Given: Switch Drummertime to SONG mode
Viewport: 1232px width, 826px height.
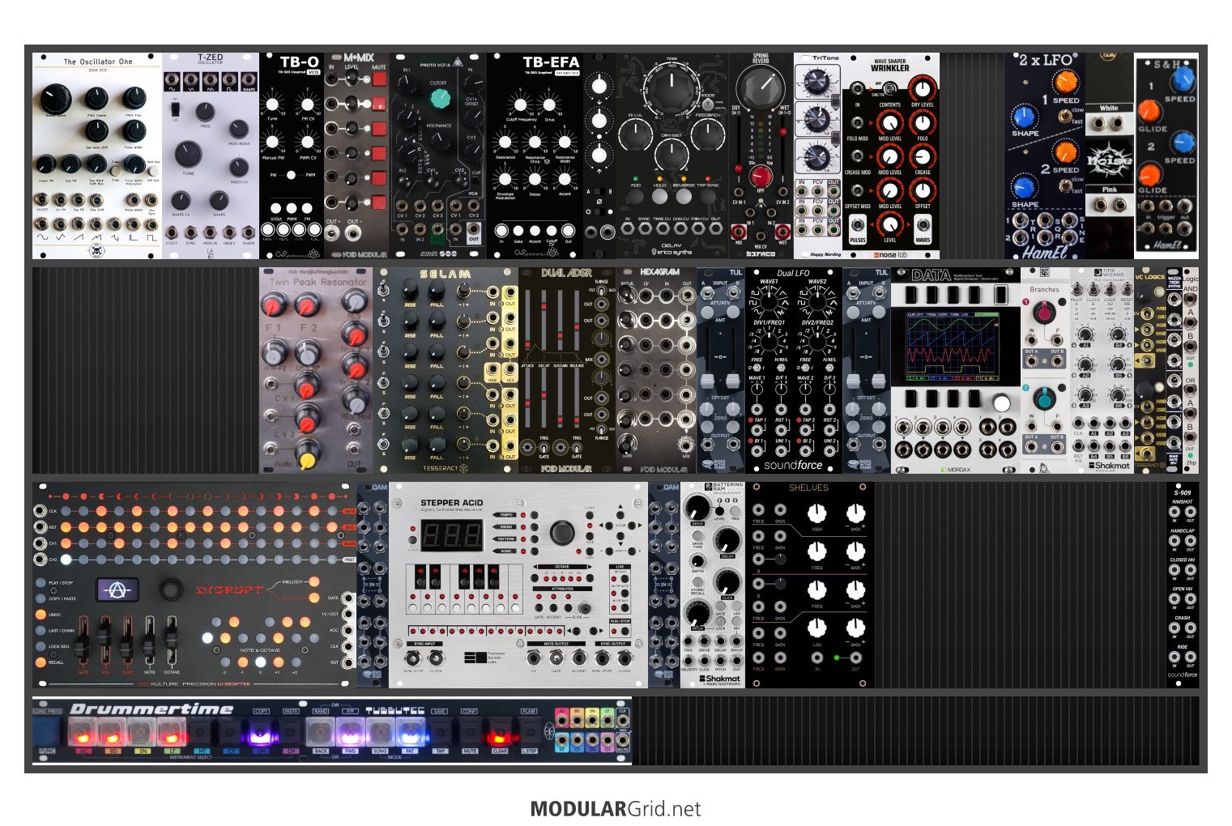Looking at the screenshot, I should (x=380, y=733).
